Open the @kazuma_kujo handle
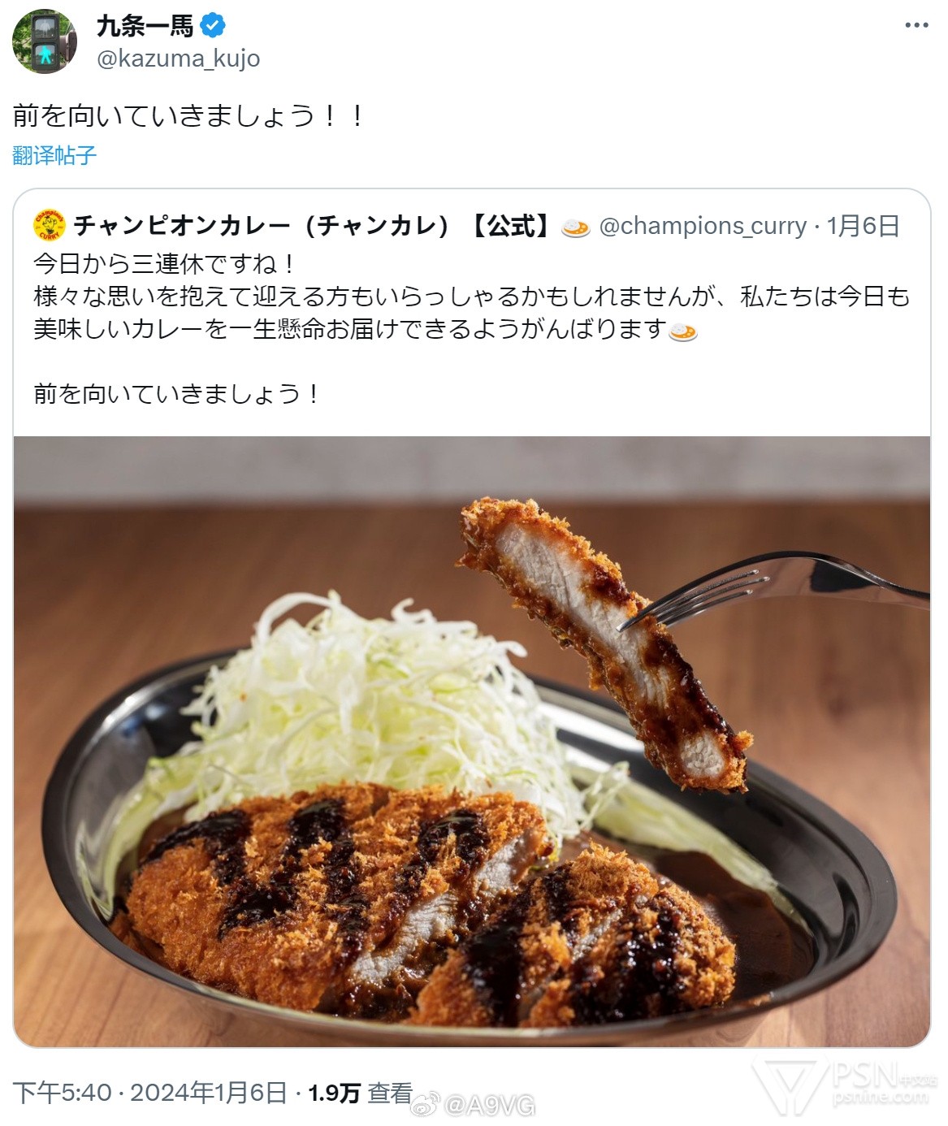This screenshot has height=1126, width=948. click(179, 58)
